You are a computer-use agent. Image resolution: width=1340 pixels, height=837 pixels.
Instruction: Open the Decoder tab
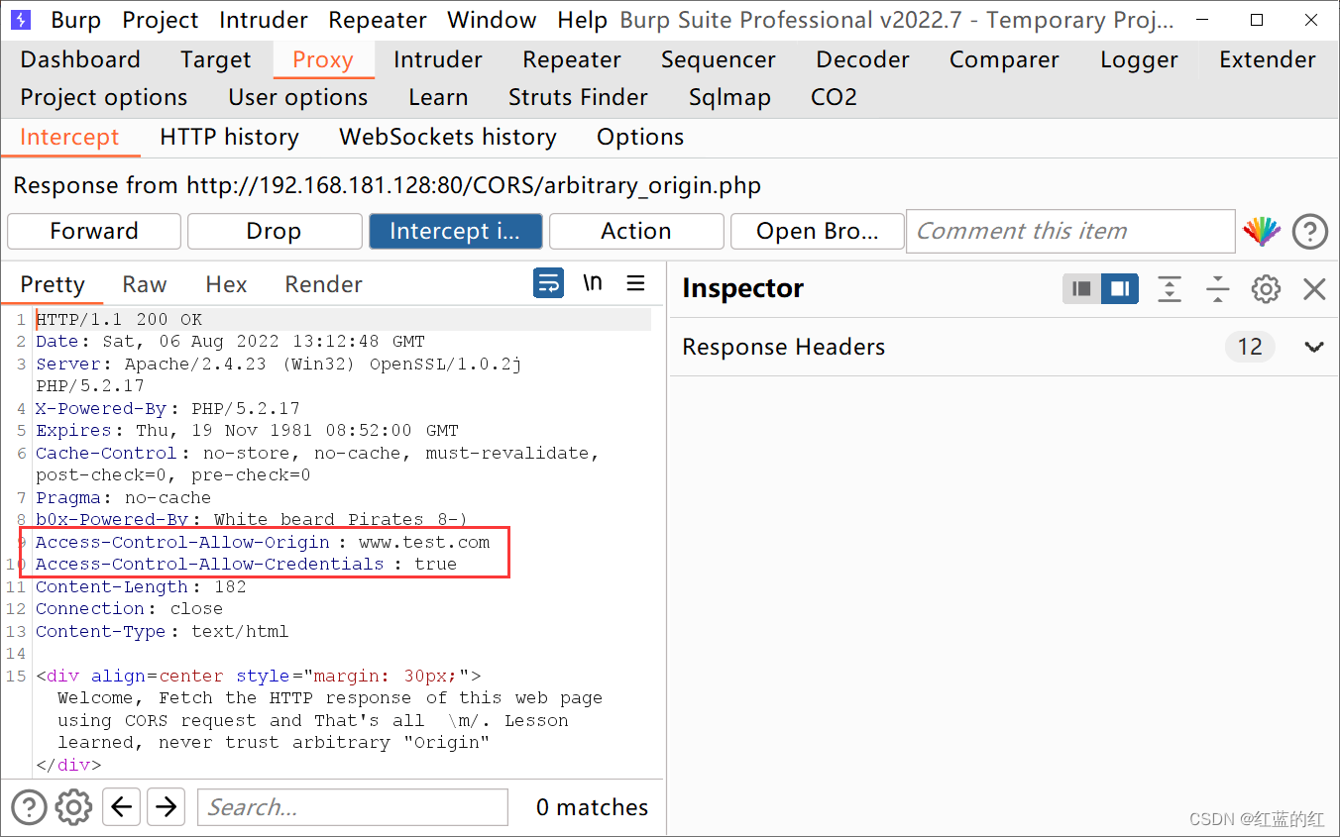[x=863, y=59]
